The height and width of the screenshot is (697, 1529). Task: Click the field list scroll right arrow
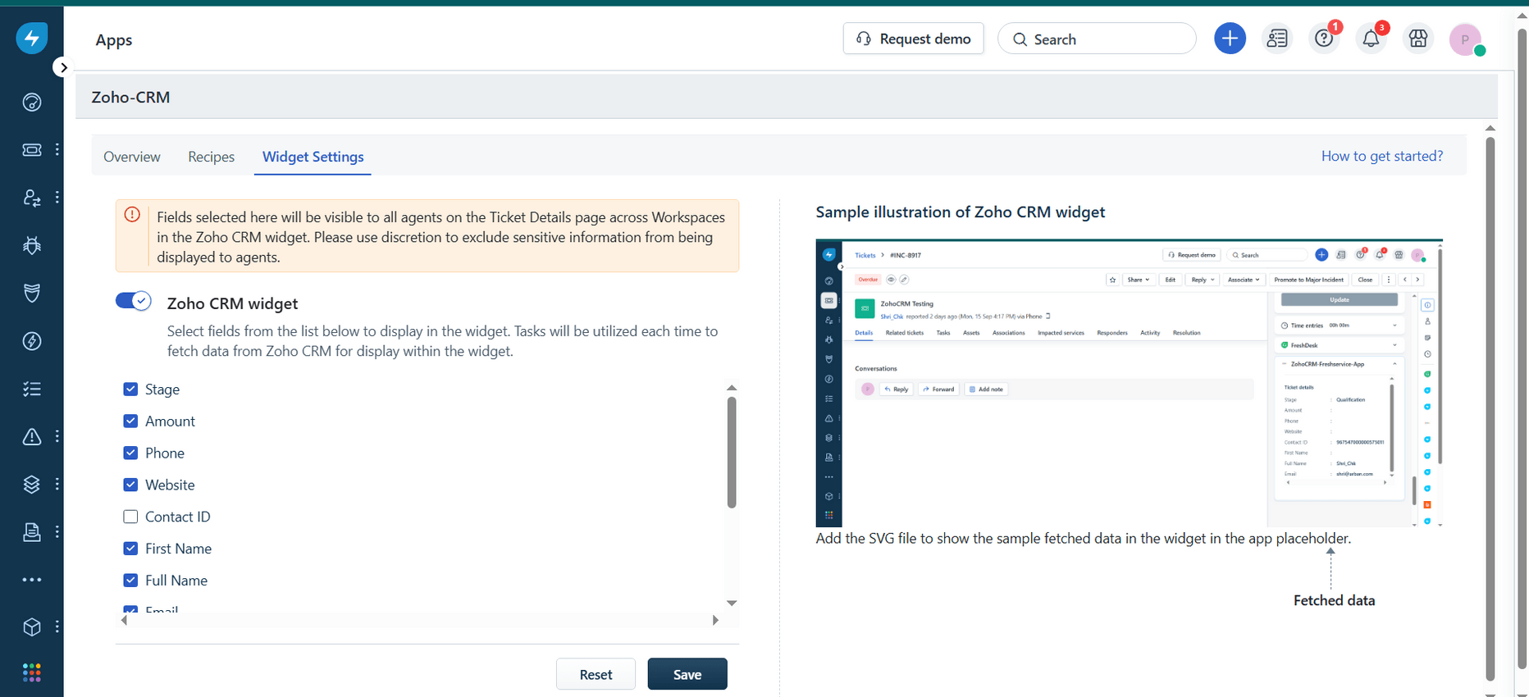715,621
